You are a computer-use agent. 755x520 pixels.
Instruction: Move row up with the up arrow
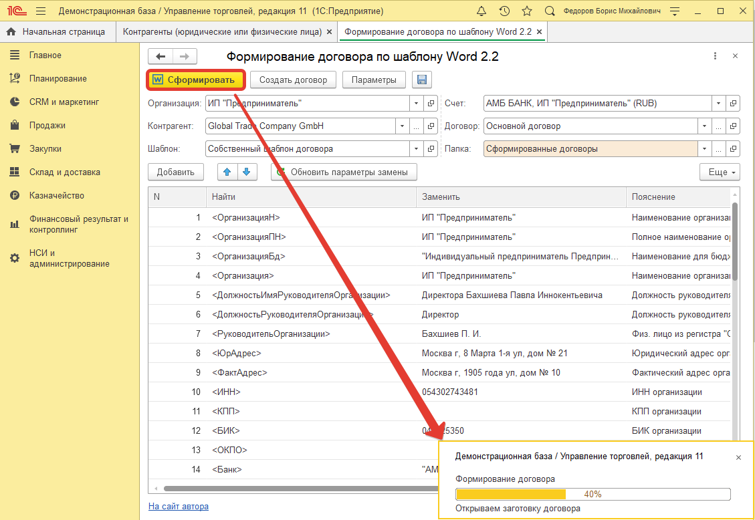[227, 172]
